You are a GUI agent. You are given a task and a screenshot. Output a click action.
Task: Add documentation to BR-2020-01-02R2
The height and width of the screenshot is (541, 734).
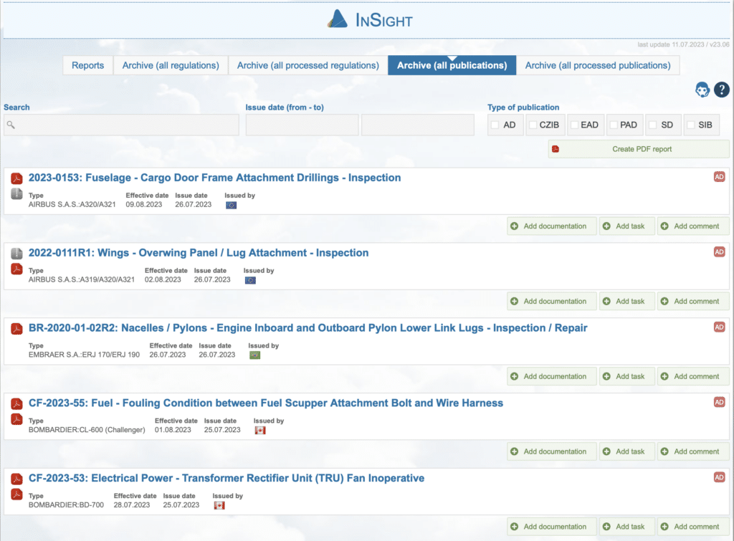point(551,376)
